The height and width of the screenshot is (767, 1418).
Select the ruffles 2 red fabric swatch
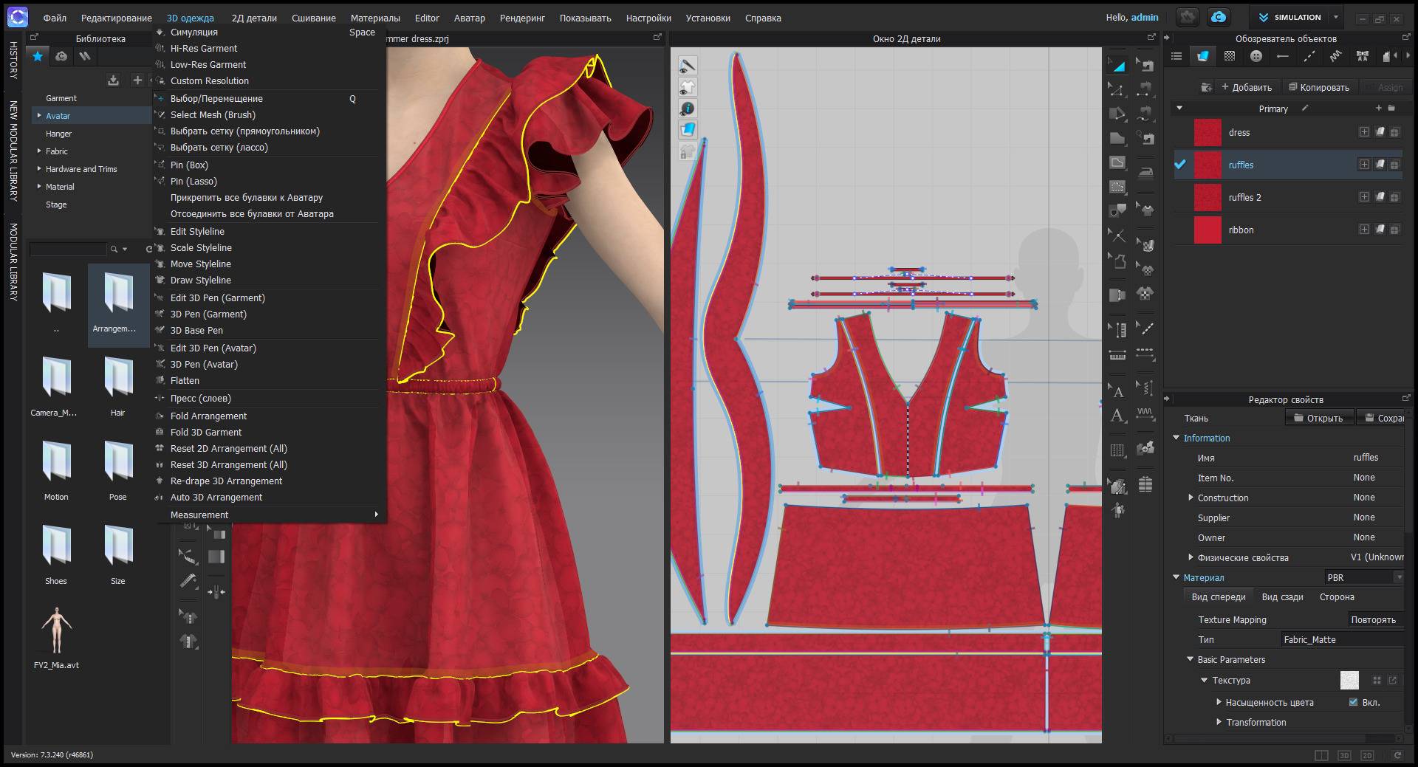1208,198
